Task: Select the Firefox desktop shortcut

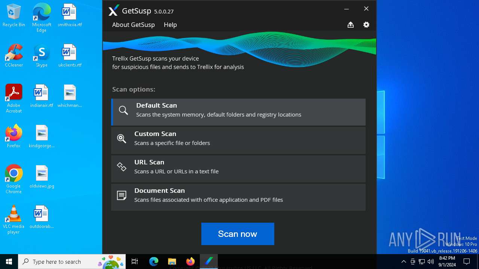Action: click(14, 137)
